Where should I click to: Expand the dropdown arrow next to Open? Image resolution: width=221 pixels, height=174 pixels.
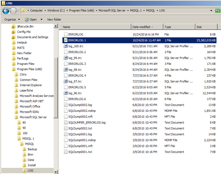click(41, 19)
